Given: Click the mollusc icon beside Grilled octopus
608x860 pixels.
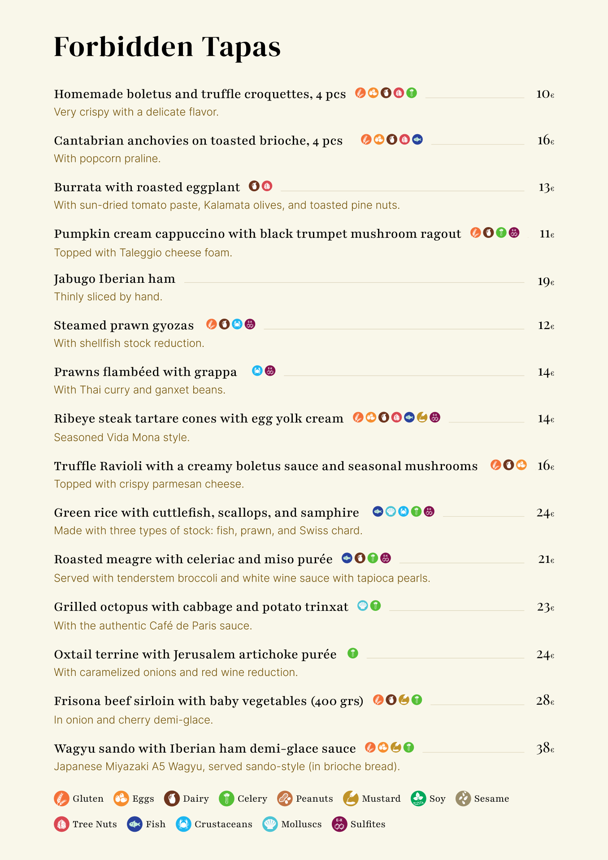Looking at the screenshot, I should pyautogui.click(x=363, y=606).
